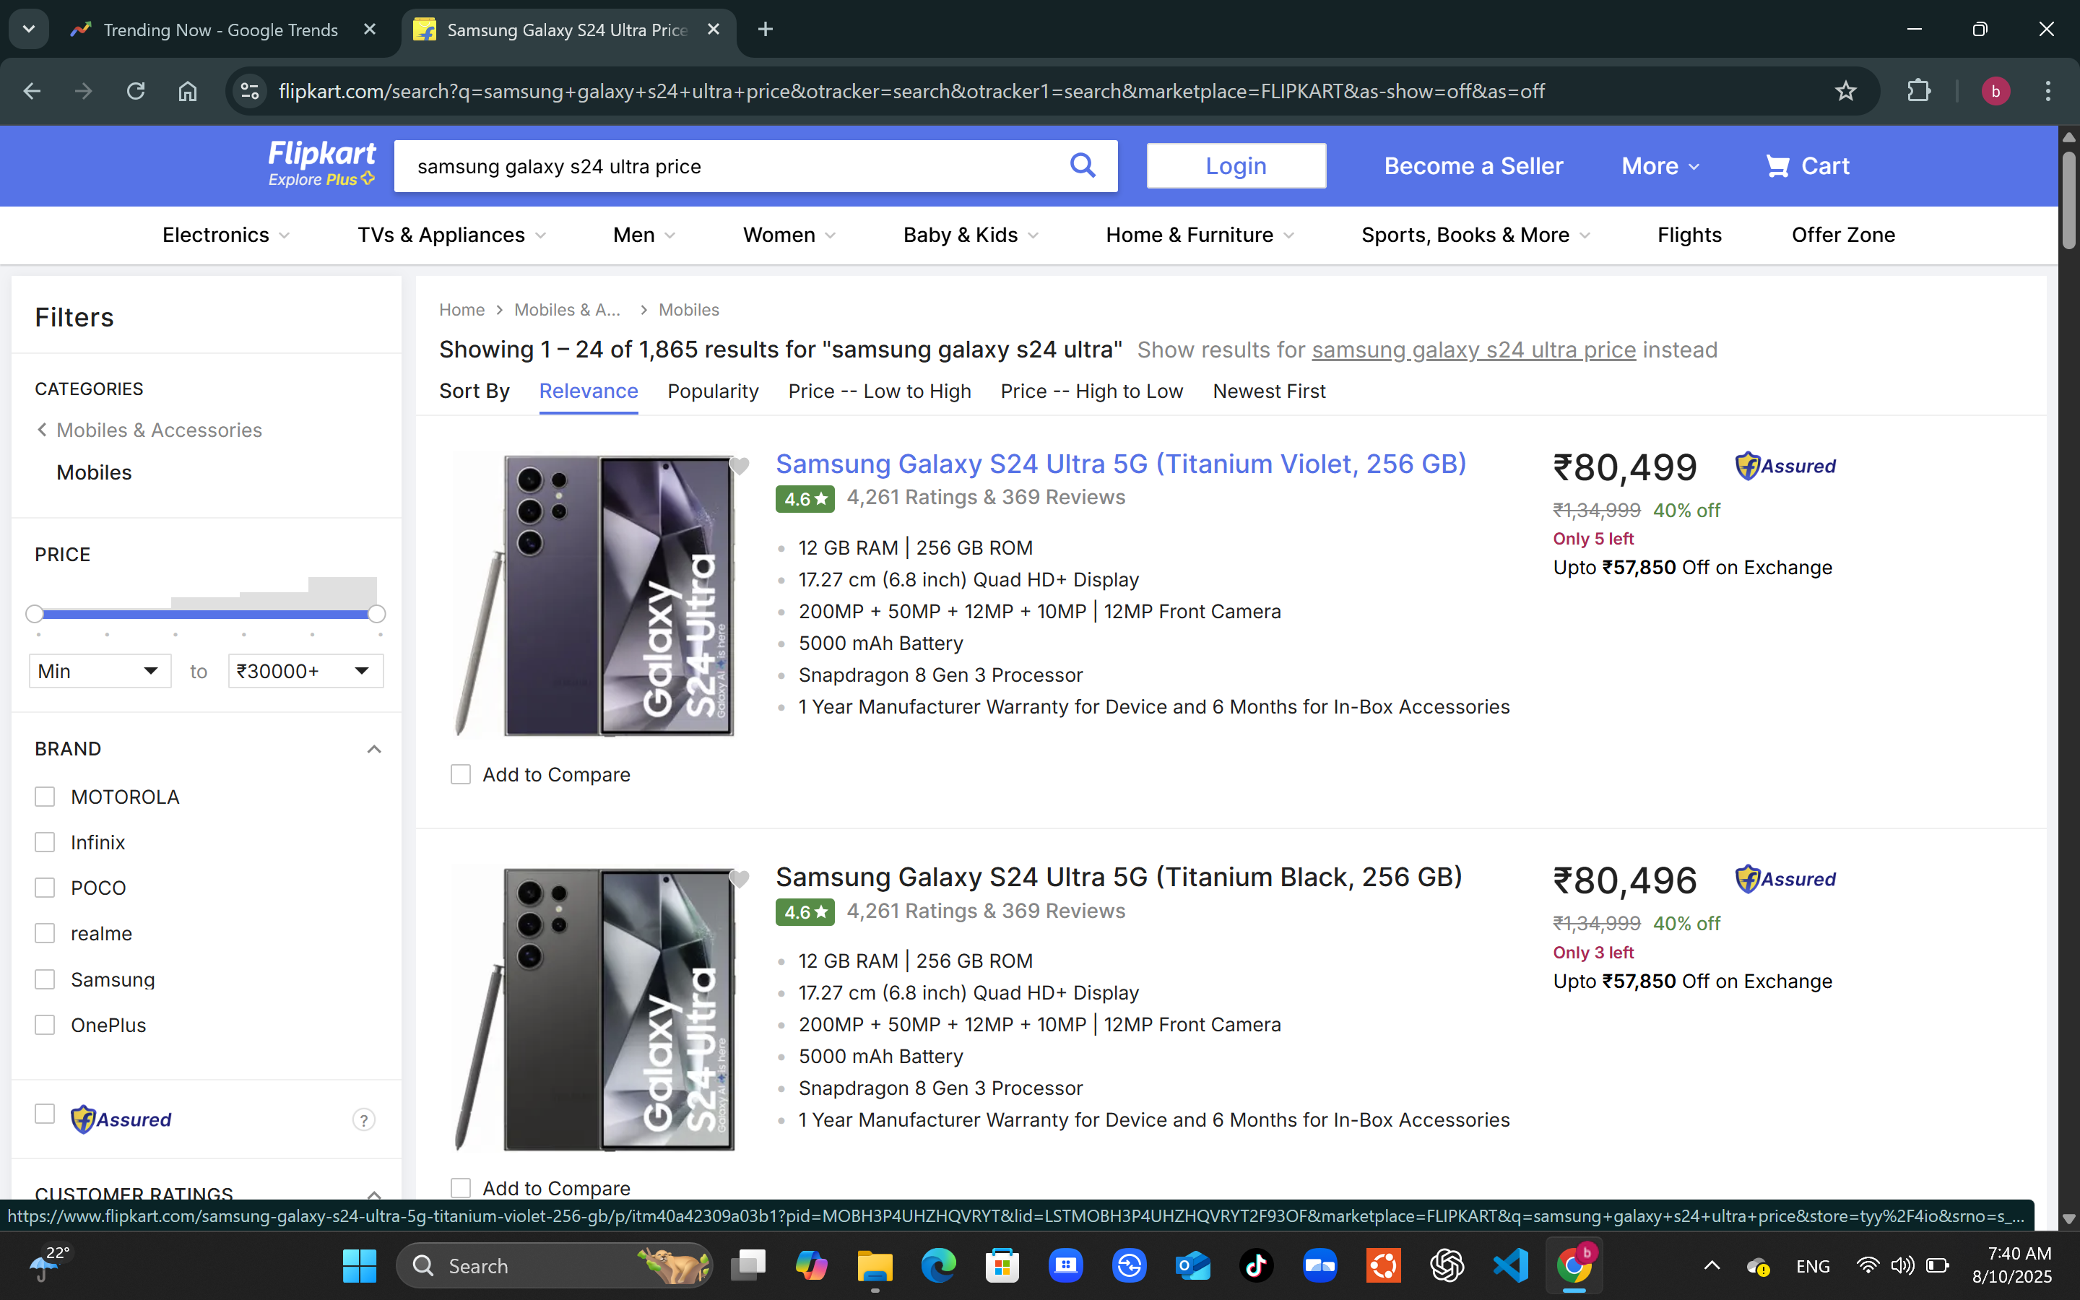
Task: Open Chrome three-dot menu
Action: click(2048, 91)
